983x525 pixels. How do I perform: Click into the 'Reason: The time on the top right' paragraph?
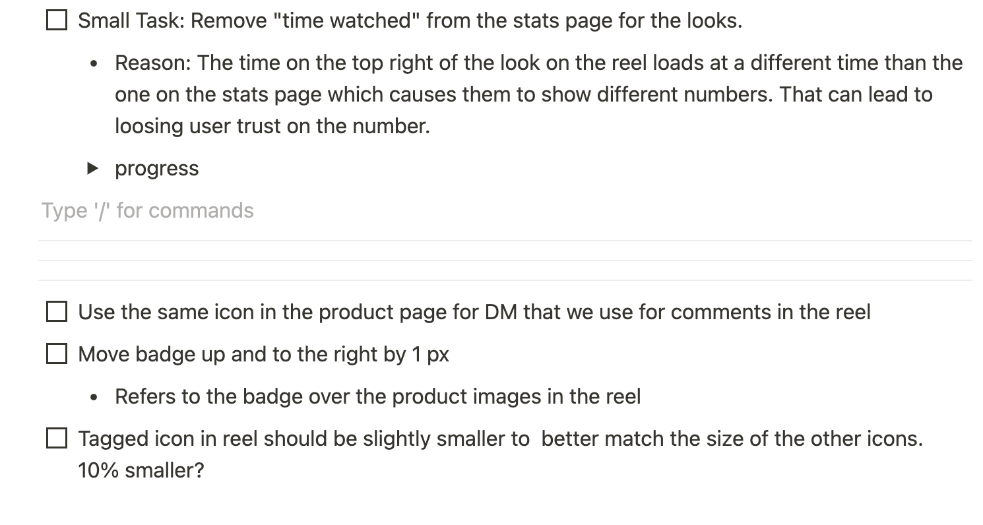[539, 94]
